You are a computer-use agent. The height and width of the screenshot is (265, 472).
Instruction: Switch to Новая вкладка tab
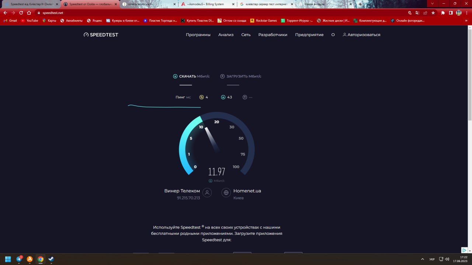pyautogui.click(x=326, y=4)
